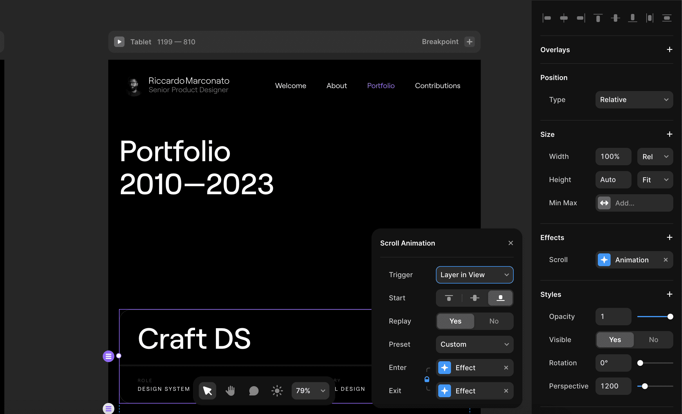Toggle the Enter/Exit link lock
Screen dimensions: 682x414
[427, 379]
